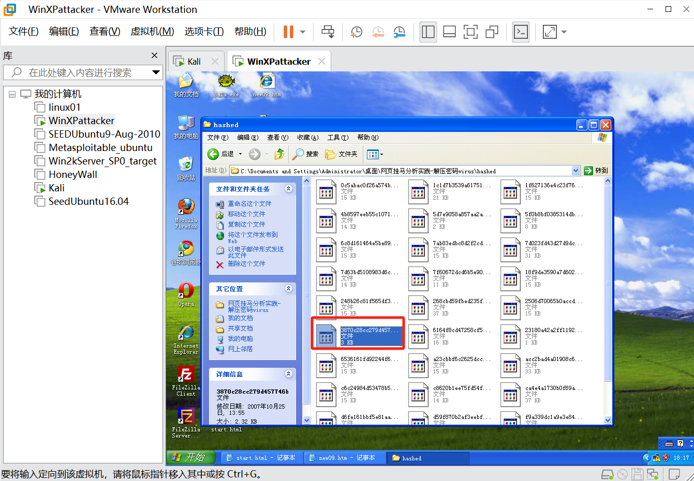Open the library search filter dropdown
This screenshot has width=694, height=481.
[156, 72]
